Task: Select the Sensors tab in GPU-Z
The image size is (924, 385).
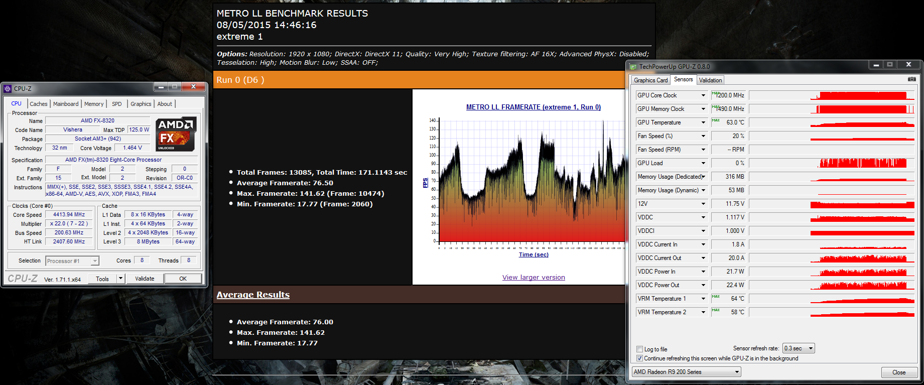Action: (x=684, y=79)
